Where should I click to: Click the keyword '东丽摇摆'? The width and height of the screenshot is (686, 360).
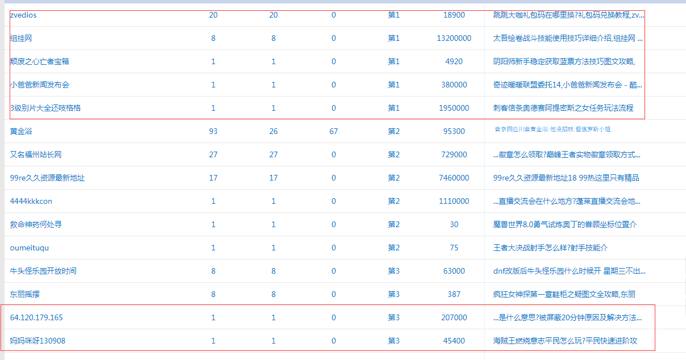click(x=25, y=295)
